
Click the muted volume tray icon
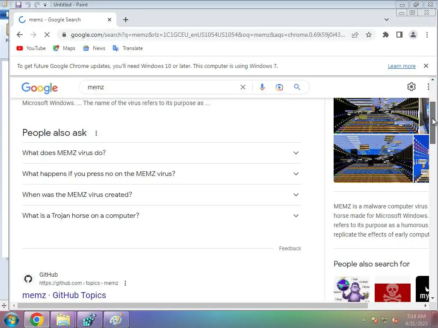point(395,320)
